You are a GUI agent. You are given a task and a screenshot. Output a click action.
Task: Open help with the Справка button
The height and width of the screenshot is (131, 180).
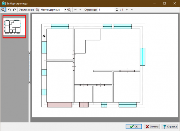pyautogui.click(x=170, y=126)
